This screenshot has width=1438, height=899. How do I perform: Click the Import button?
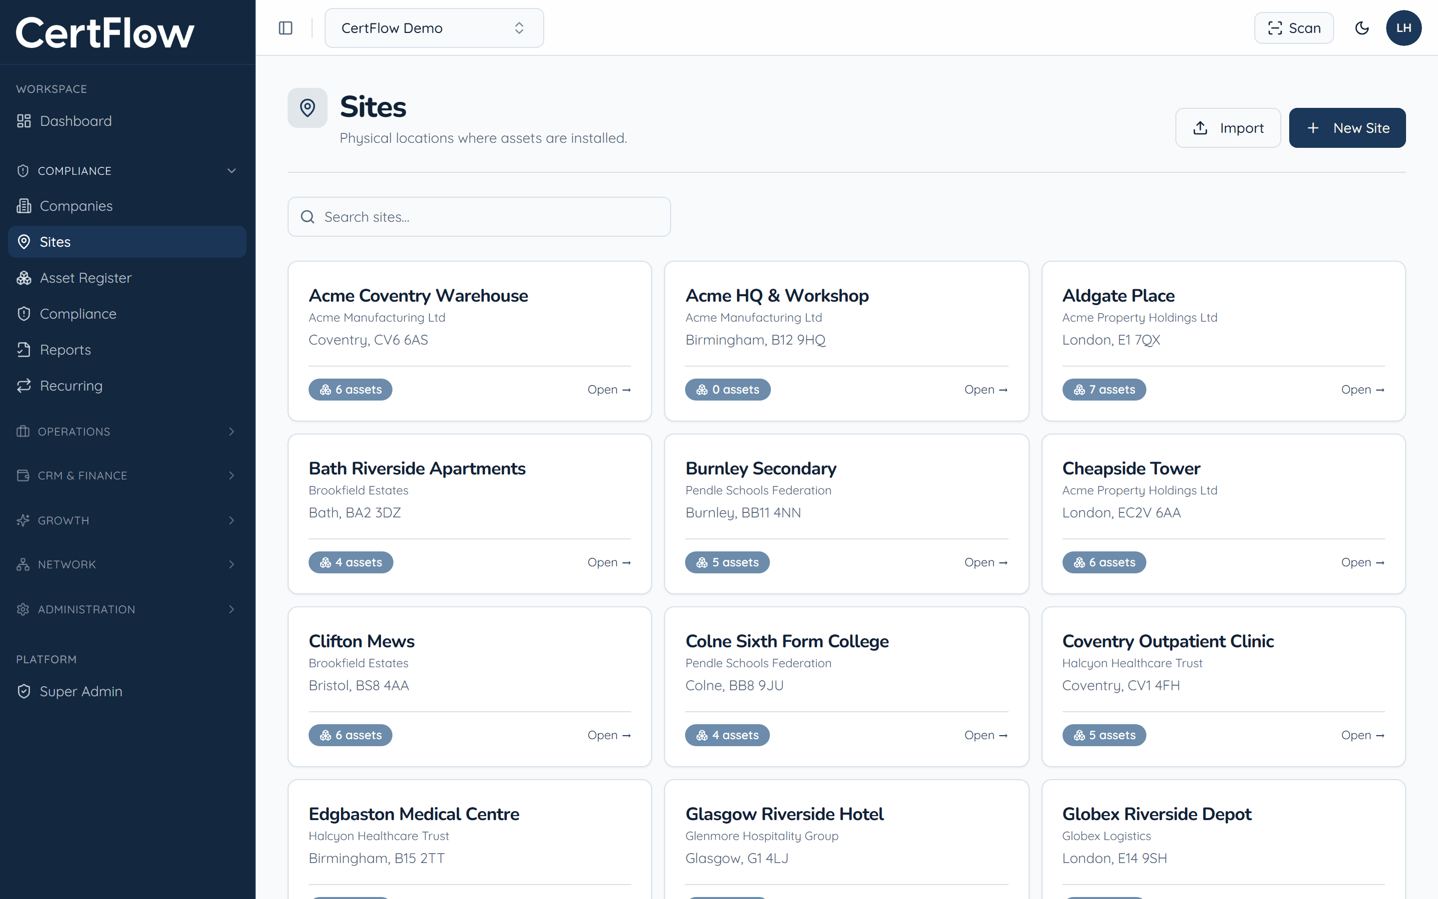pos(1228,128)
